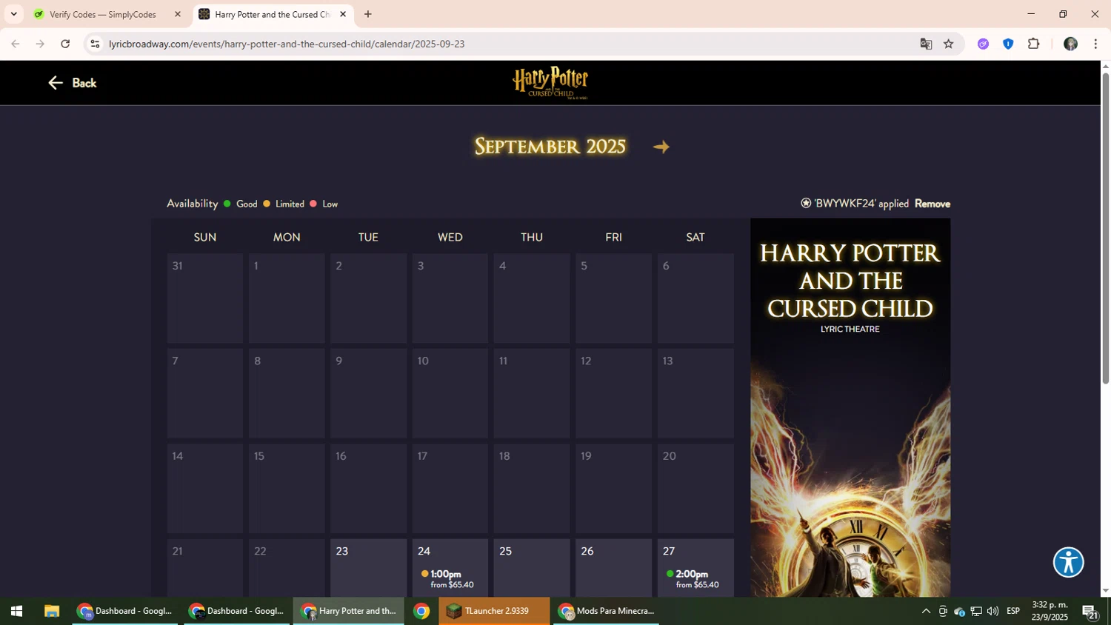
Task: Open the network icon in tray
Action: [976, 611]
